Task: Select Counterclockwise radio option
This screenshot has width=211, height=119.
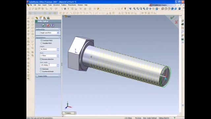Action: coord(41,71)
